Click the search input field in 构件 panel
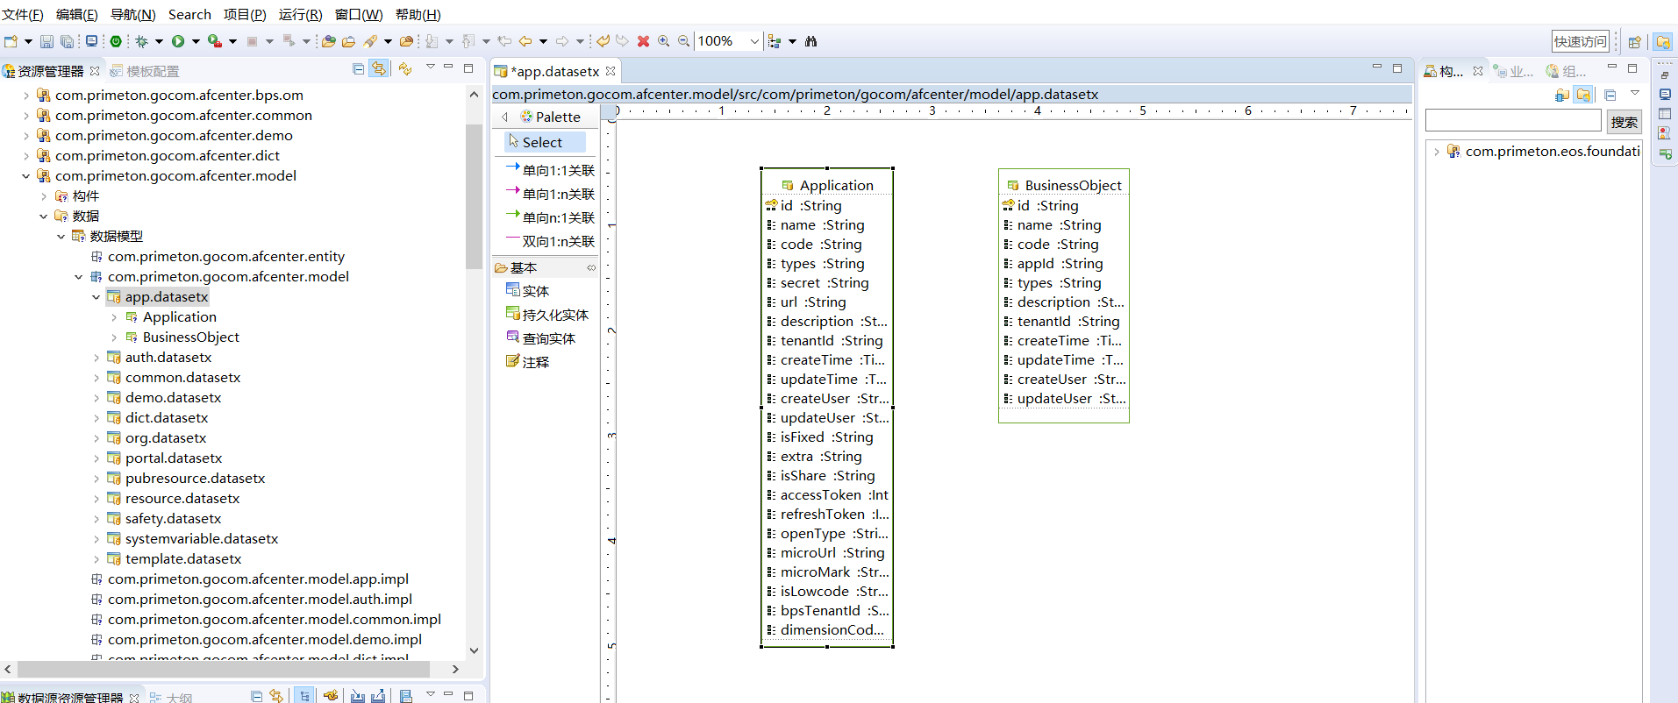This screenshot has height=703, width=1678. (1513, 121)
